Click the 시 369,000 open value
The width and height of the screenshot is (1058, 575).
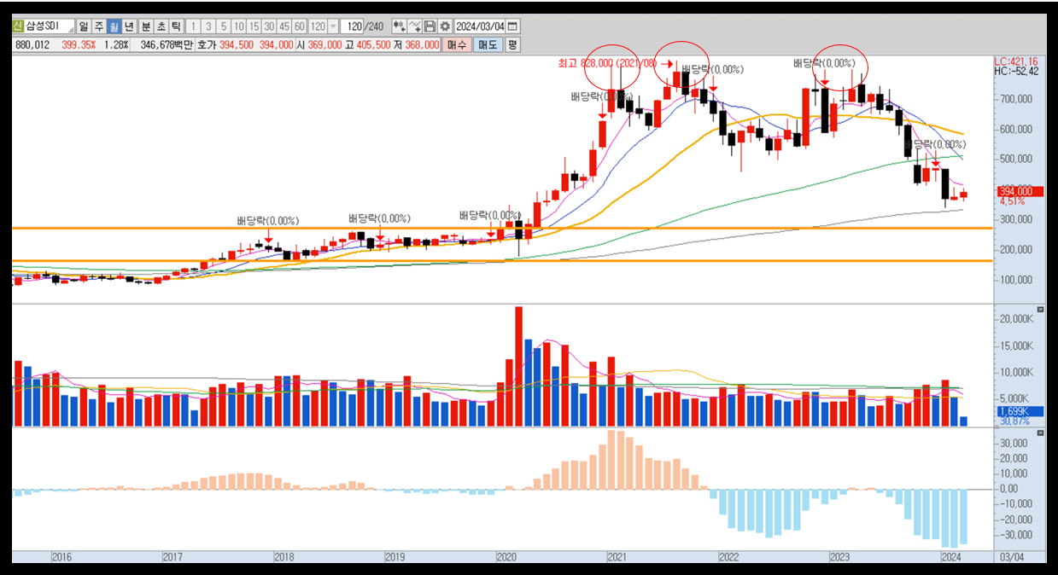[x=319, y=44]
